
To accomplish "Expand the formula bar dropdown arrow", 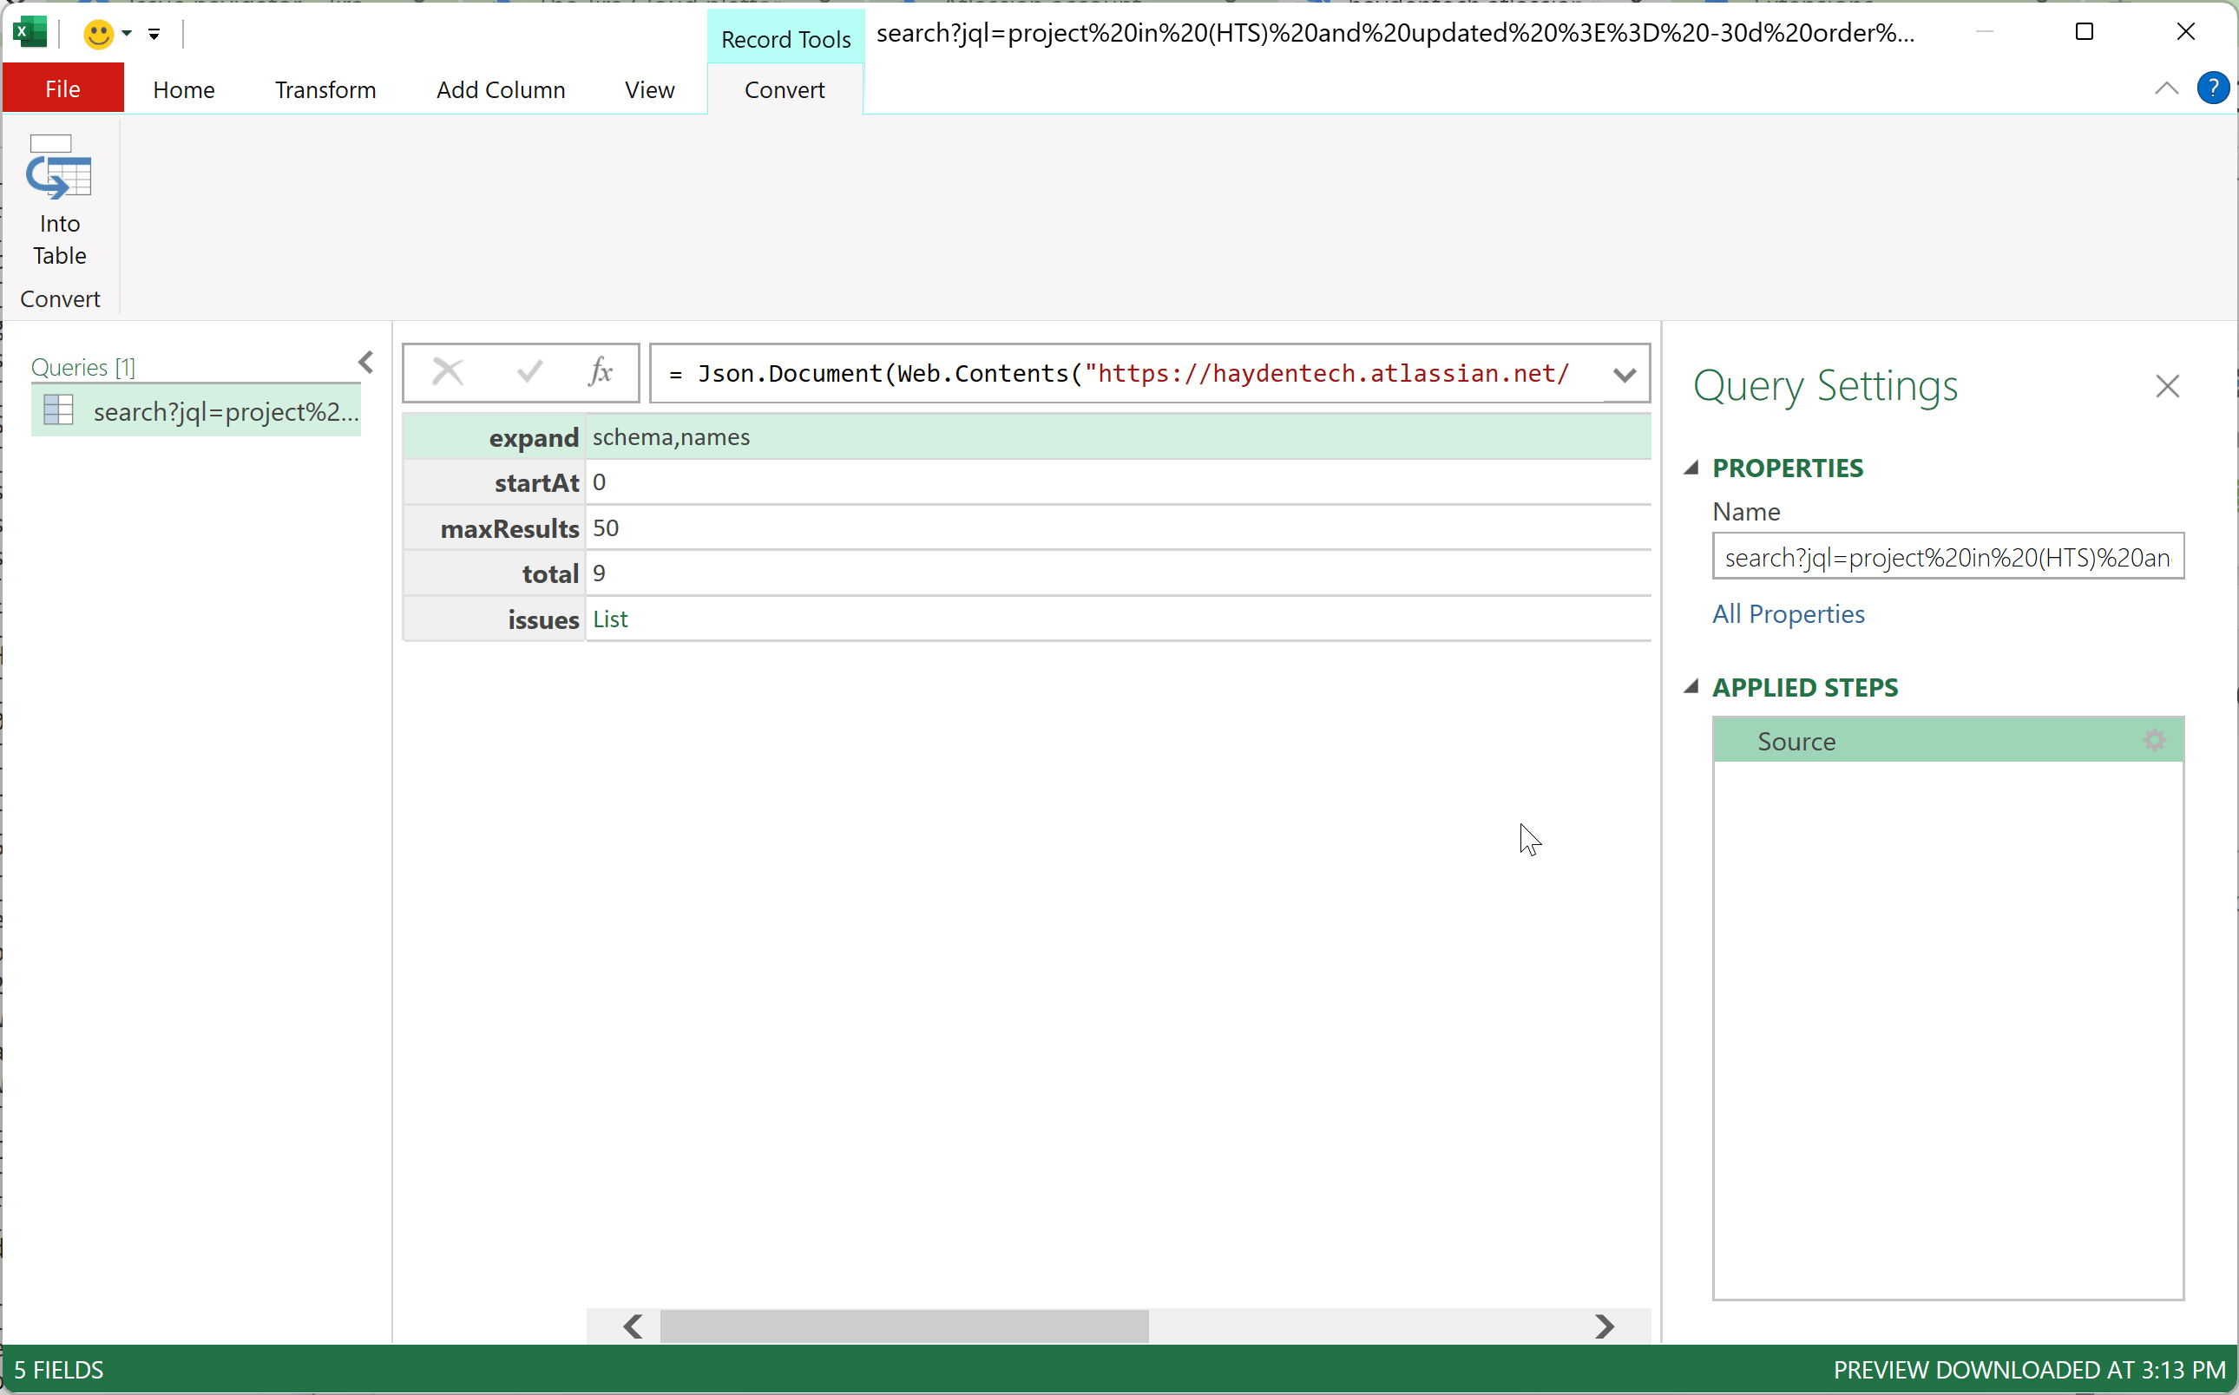I will pos(1625,375).
